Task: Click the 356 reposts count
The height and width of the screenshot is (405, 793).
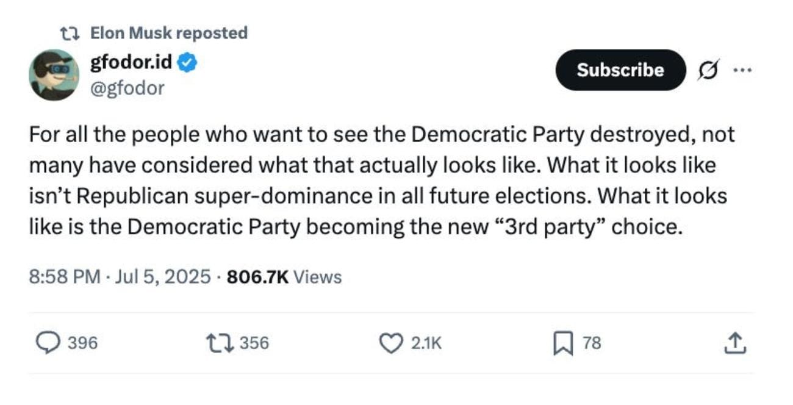Action: point(254,343)
